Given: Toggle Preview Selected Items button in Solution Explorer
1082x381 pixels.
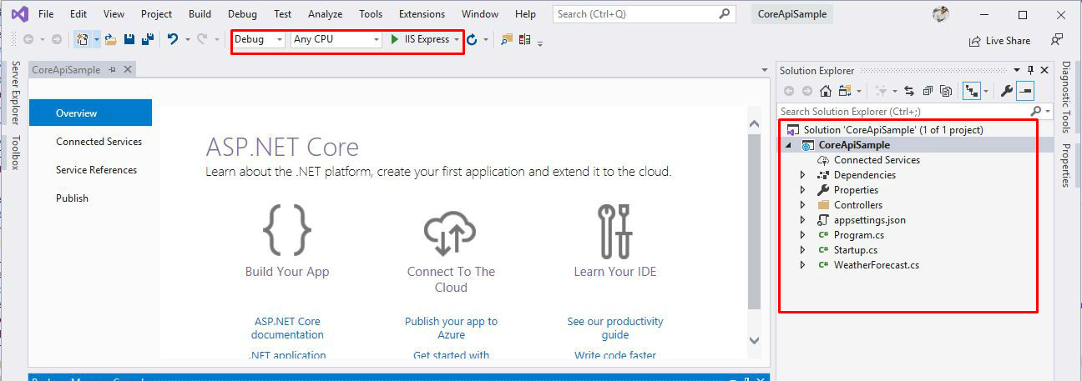Looking at the screenshot, I should (1026, 91).
